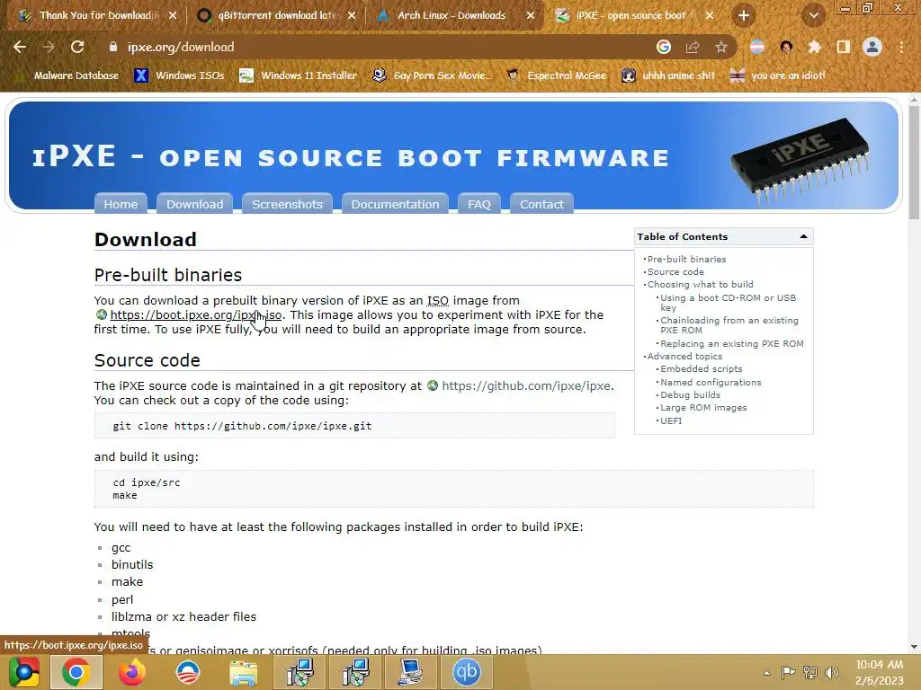Screen dimensions: 921x690
Task: Open Windows 11 Installer bookmark
Action: click(299, 75)
